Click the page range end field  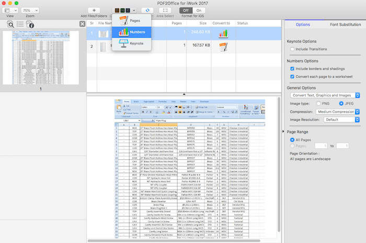click(x=342, y=146)
